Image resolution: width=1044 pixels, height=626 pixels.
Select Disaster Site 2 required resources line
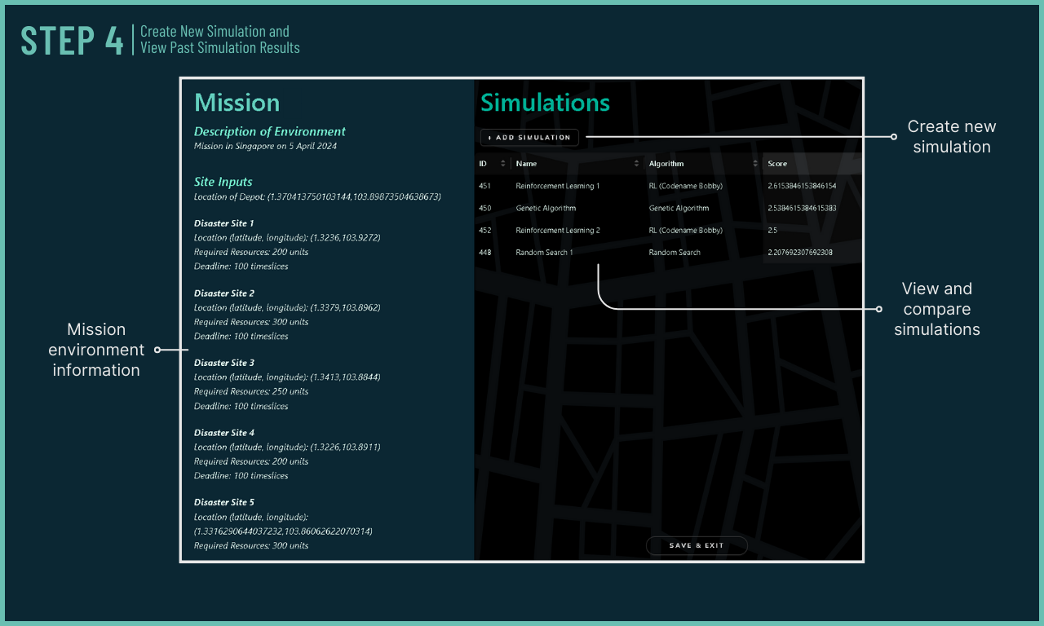pyautogui.click(x=251, y=322)
